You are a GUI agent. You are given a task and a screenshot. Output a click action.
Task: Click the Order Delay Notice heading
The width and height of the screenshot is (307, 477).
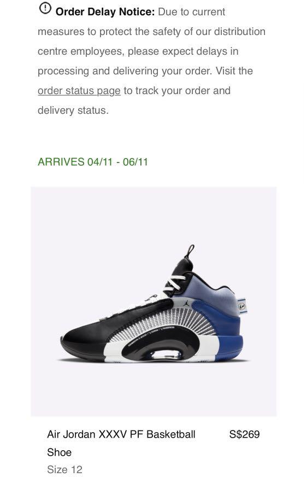tap(105, 12)
